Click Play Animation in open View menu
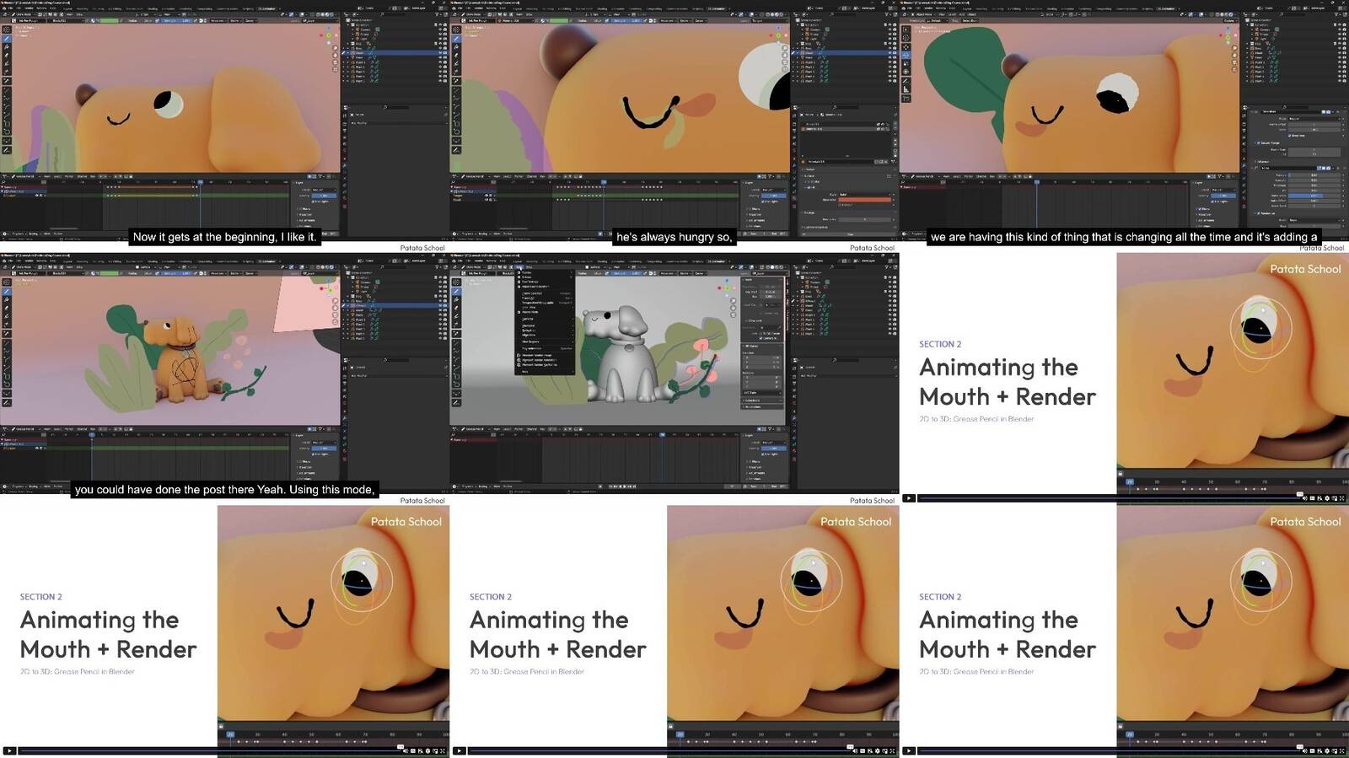Screen dimensions: 1349x758 click(545, 348)
